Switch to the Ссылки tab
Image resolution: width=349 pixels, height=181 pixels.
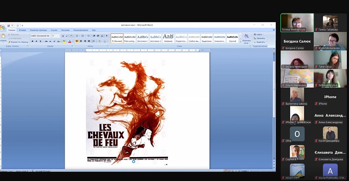54,30
